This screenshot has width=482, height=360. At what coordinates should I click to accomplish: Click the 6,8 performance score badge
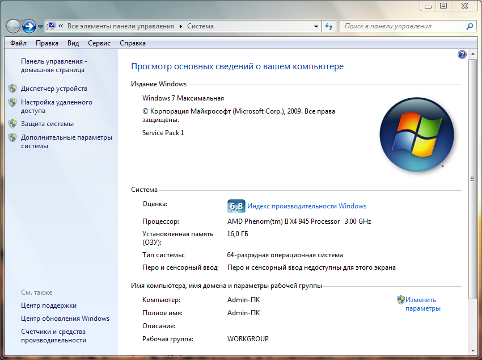pyautogui.click(x=236, y=206)
